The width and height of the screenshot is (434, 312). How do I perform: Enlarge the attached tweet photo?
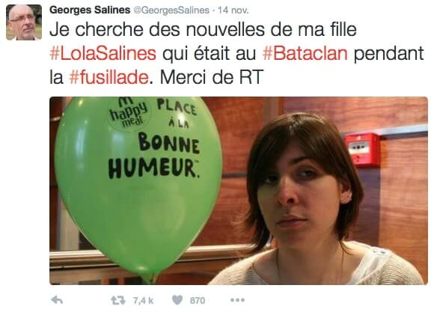[x=239, y=191]
